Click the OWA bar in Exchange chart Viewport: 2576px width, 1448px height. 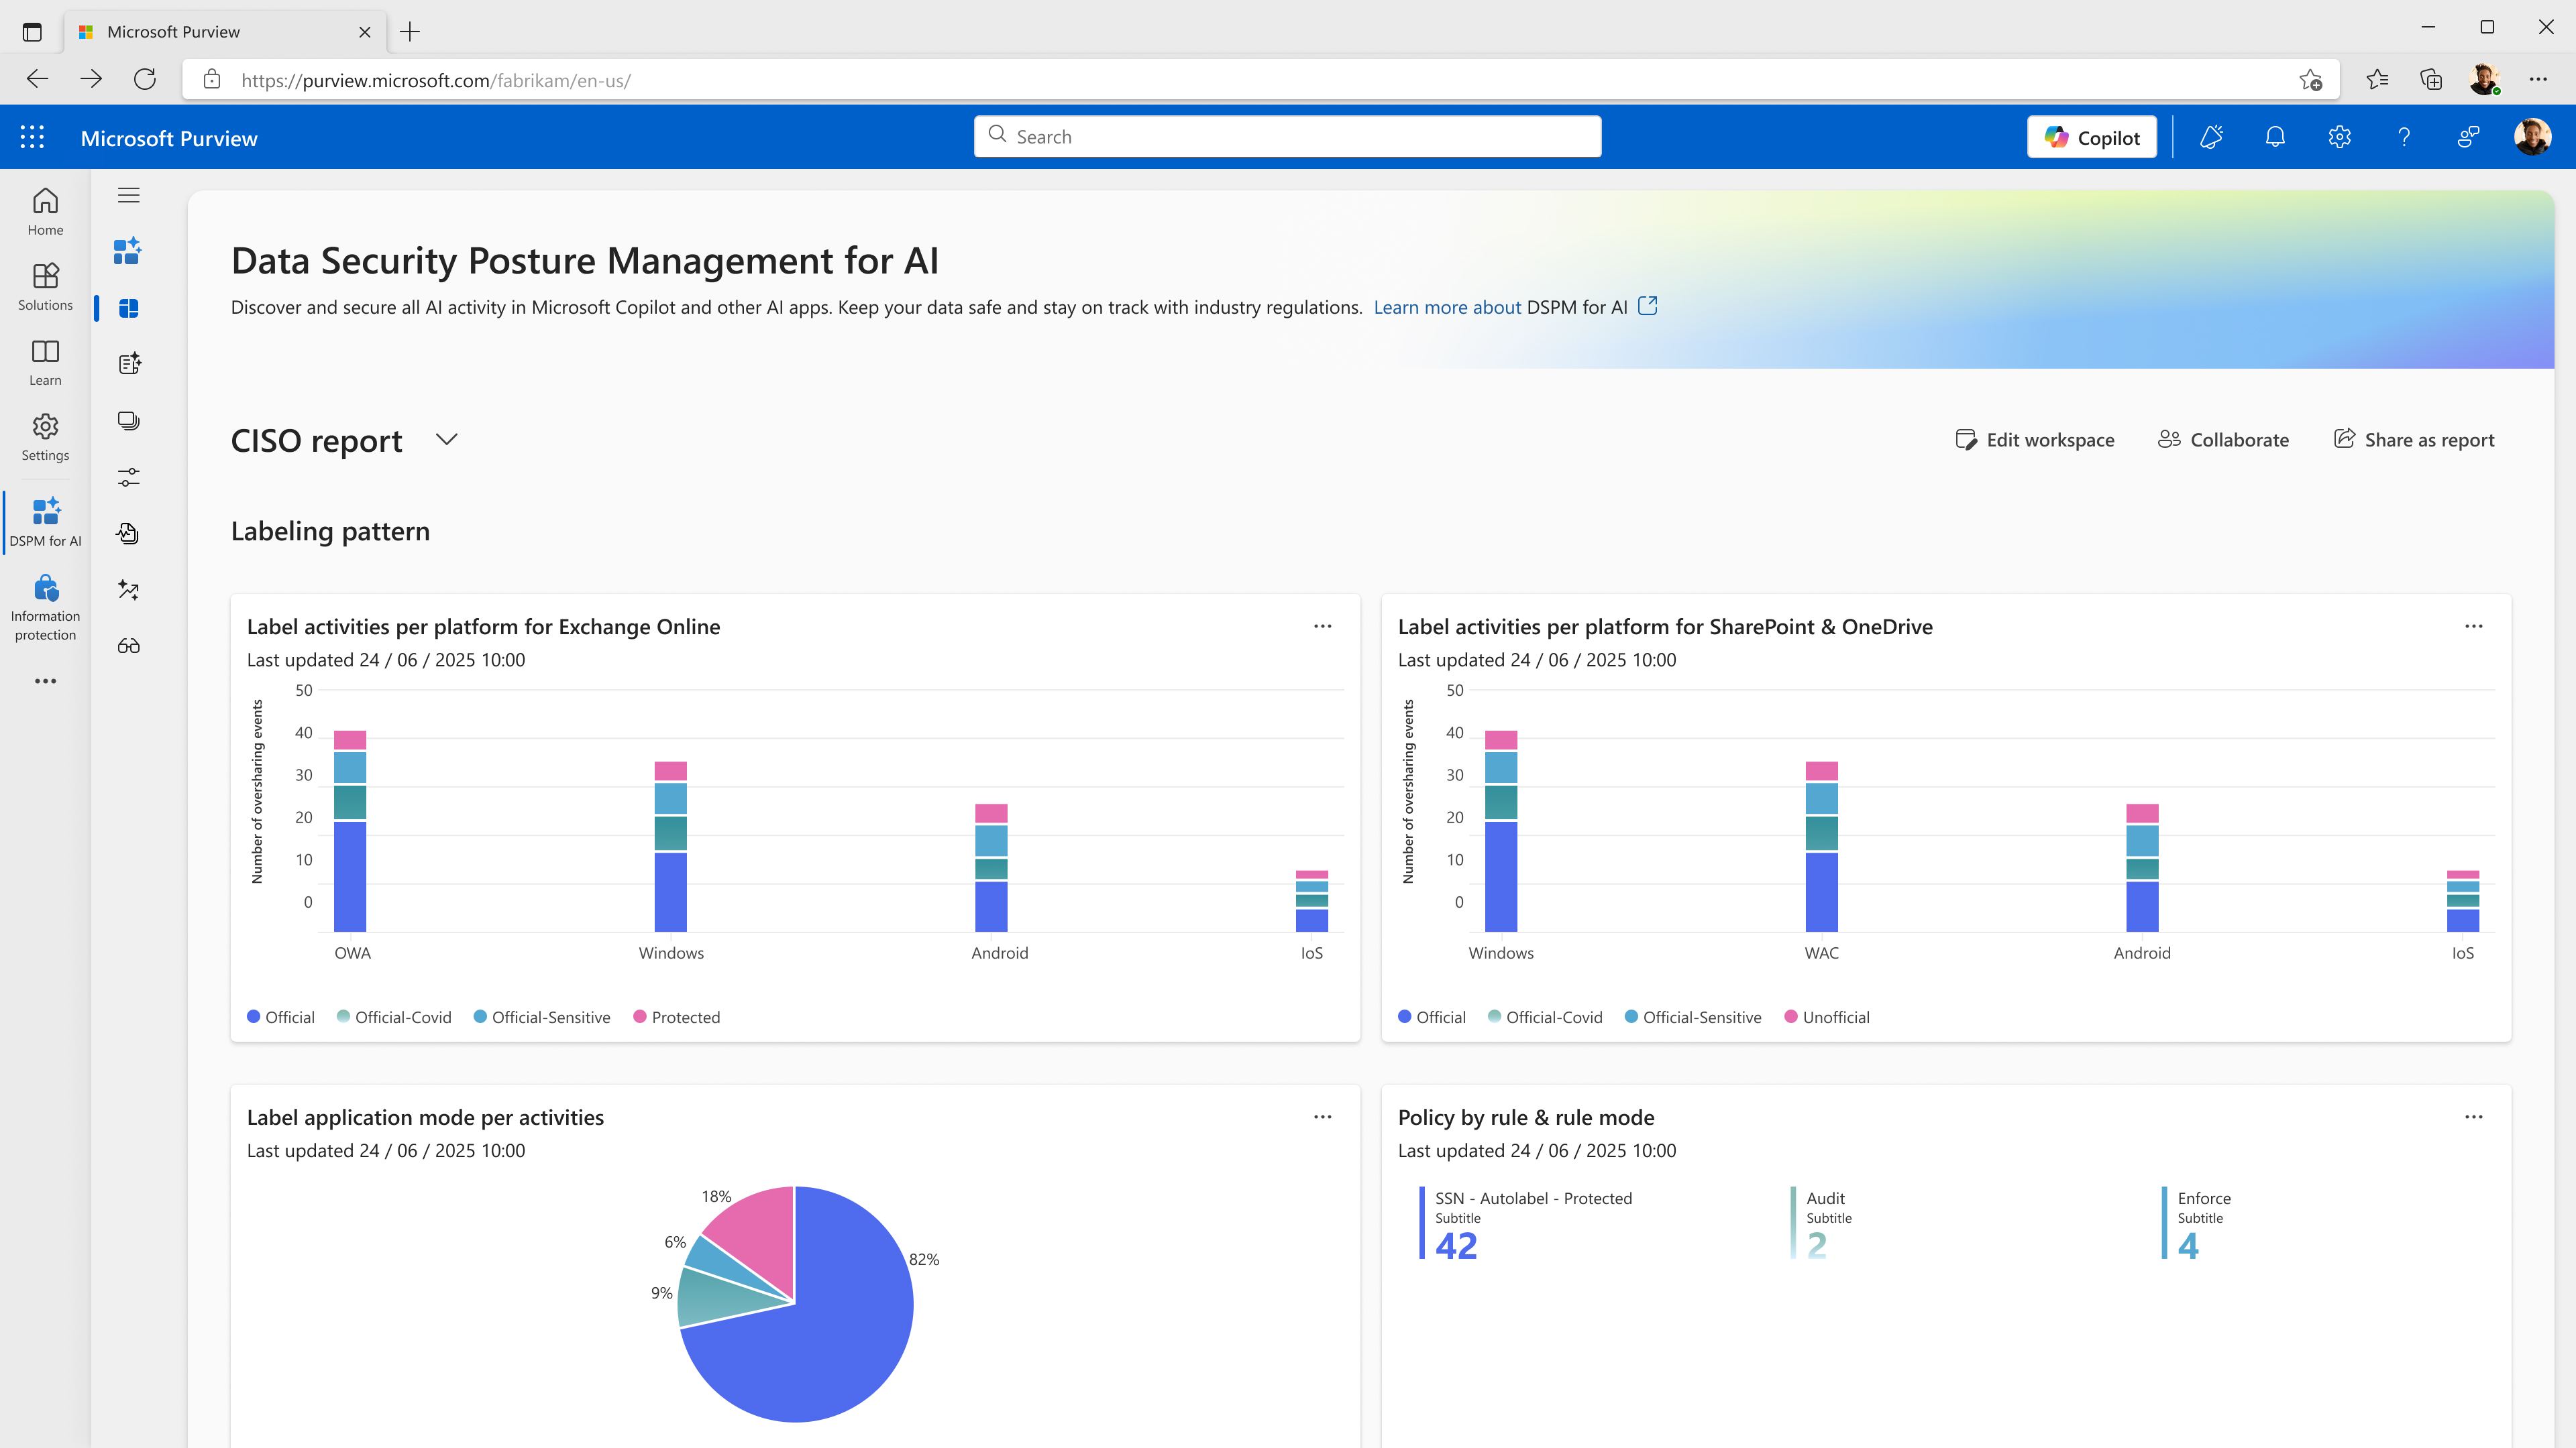click(x=350, y=831)
